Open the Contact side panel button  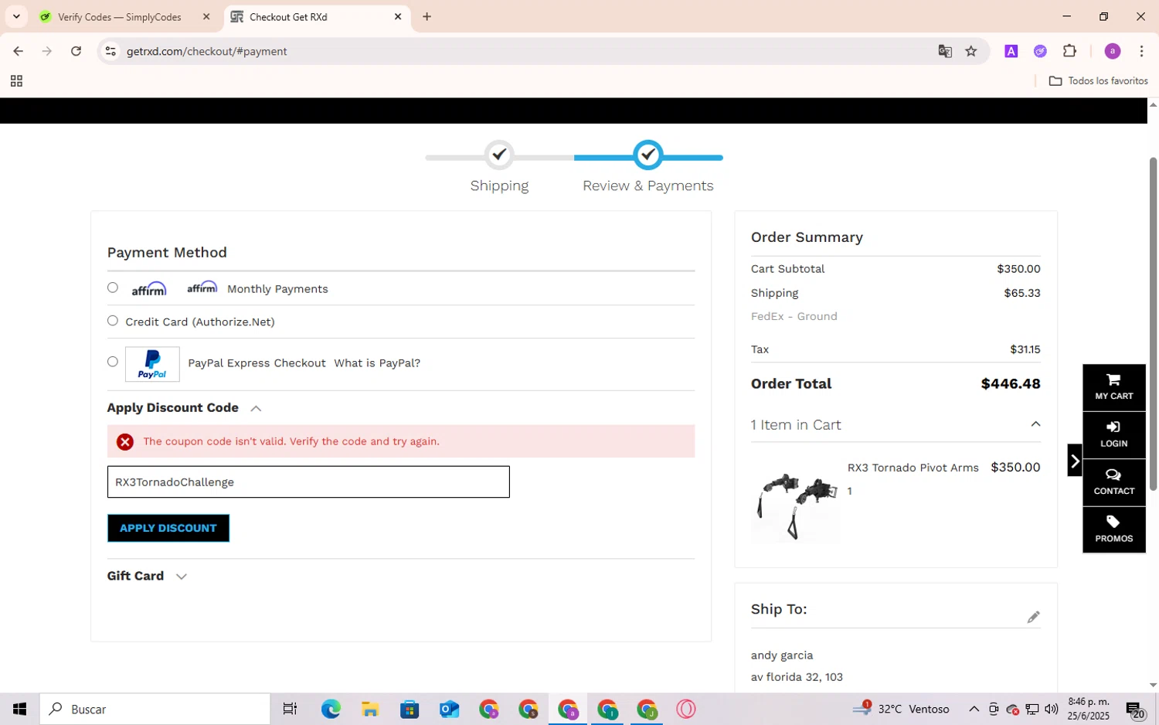[1113, 482]
